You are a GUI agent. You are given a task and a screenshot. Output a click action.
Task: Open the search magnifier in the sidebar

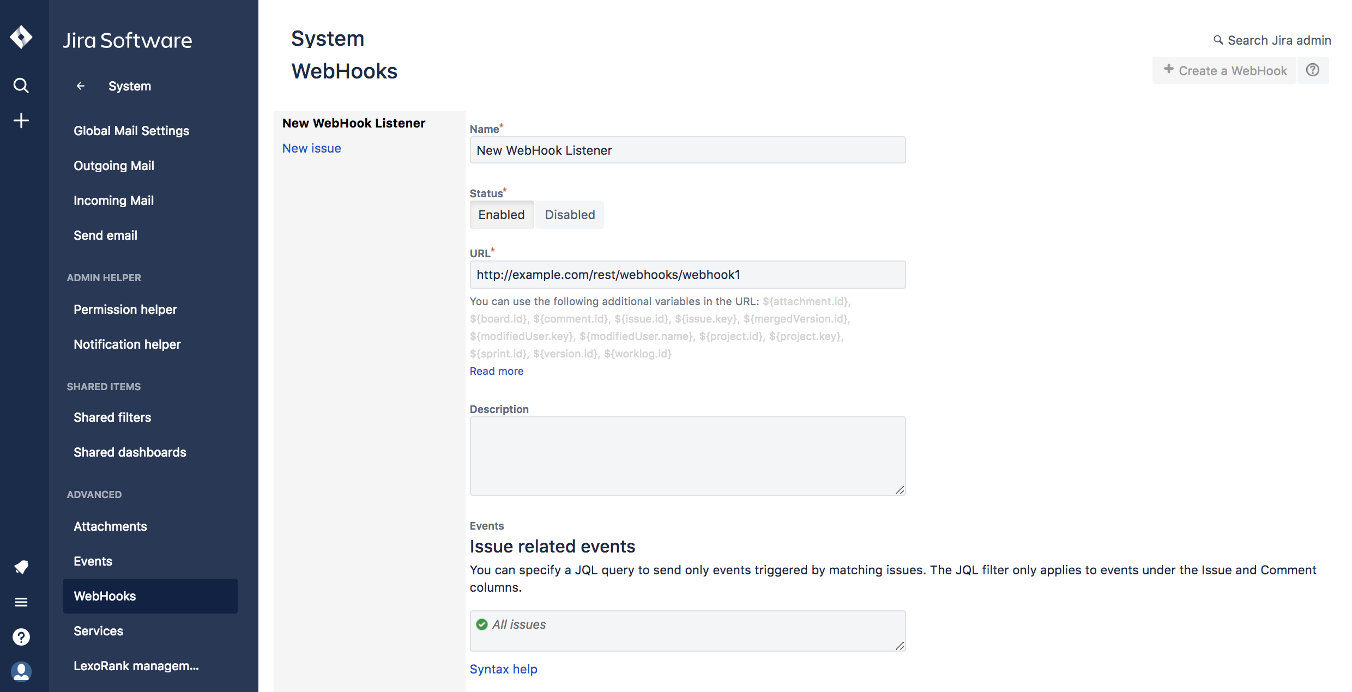(x=21, y=85)
